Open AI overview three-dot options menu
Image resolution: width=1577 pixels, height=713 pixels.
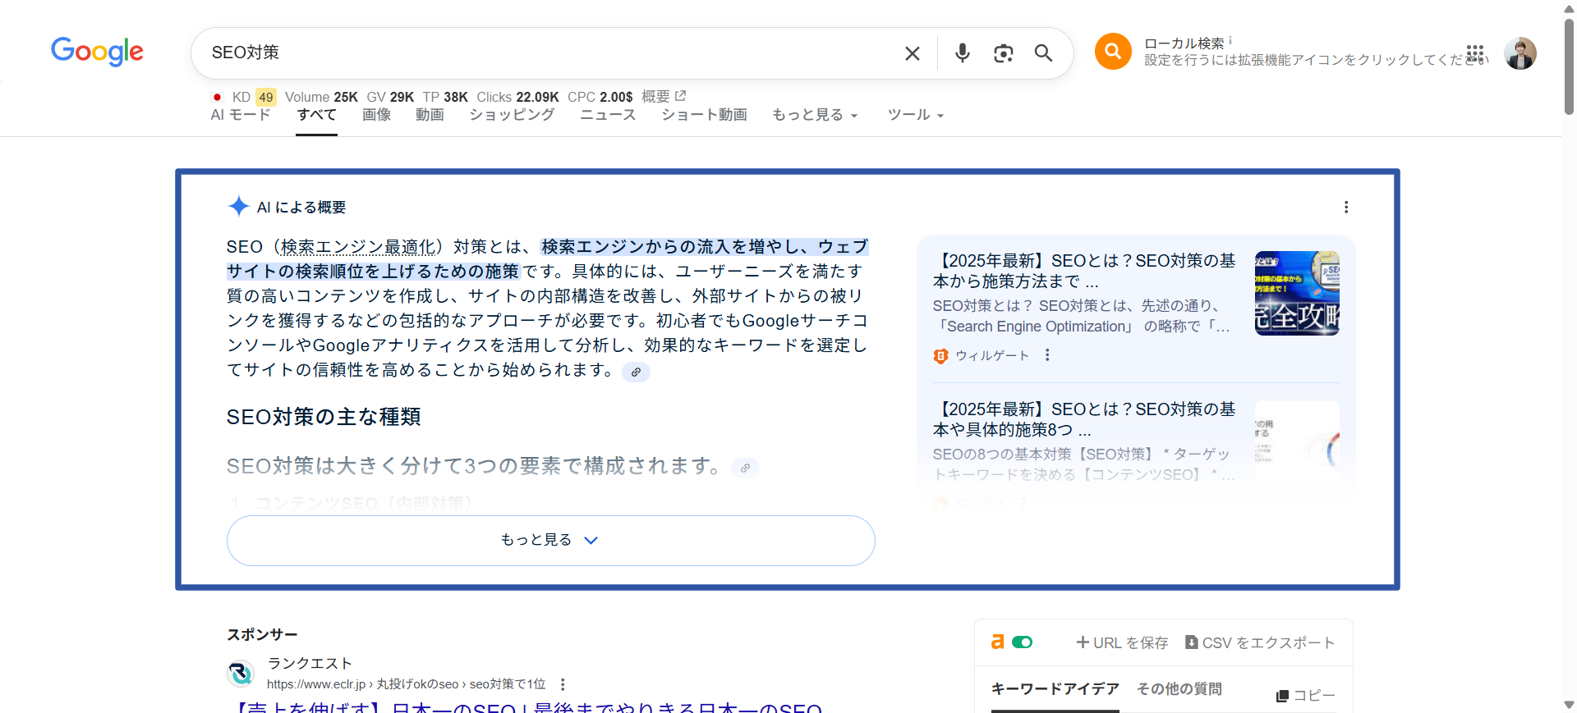coord(1345,208)
